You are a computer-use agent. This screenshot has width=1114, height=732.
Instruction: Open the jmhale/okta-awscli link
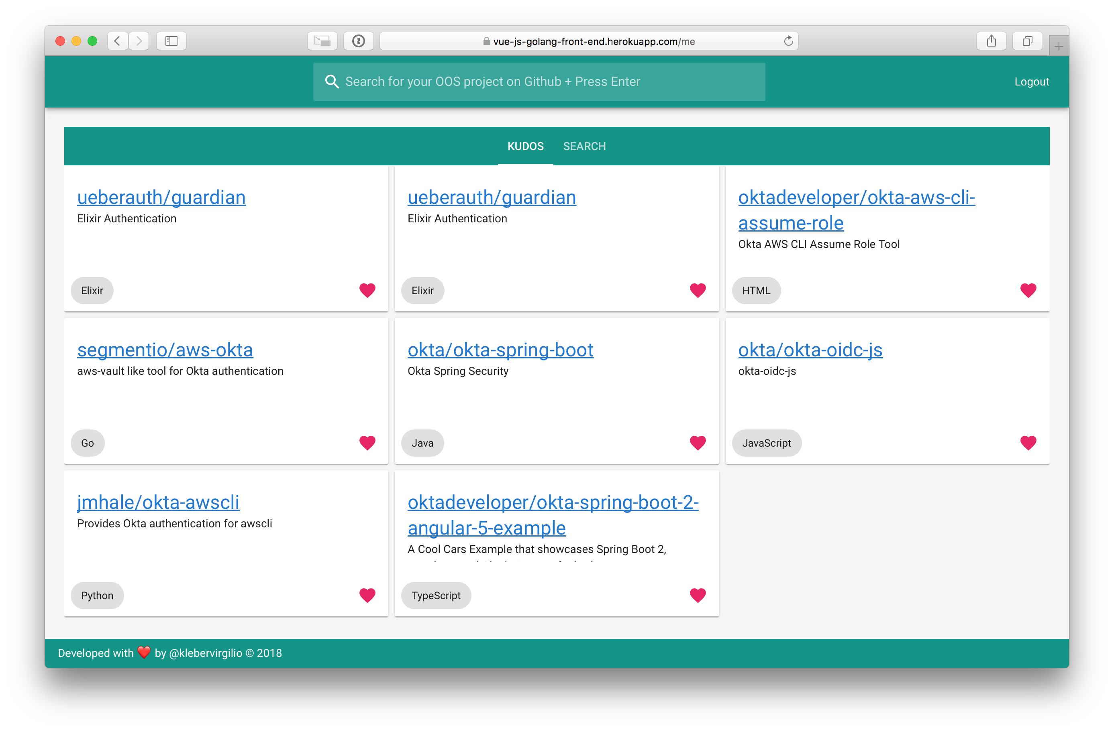158,502
